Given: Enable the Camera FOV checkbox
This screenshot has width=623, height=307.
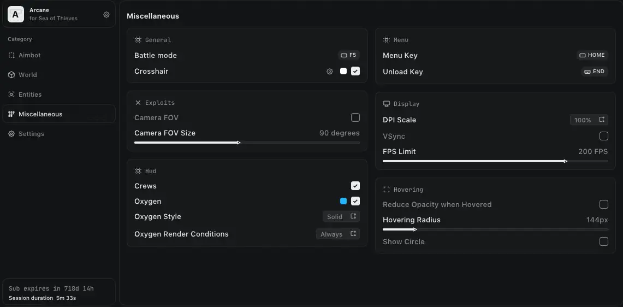Looking at the screenshot, I should (x=355, y=117).
